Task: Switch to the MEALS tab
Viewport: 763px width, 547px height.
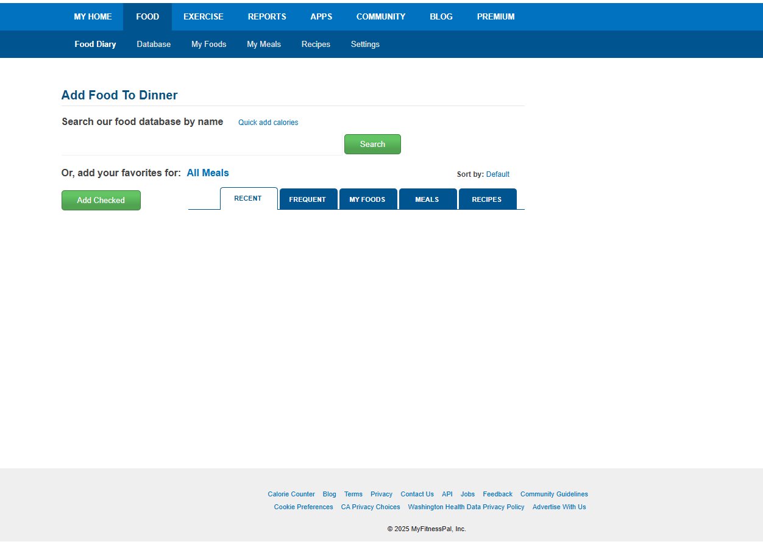Action: 427,199
